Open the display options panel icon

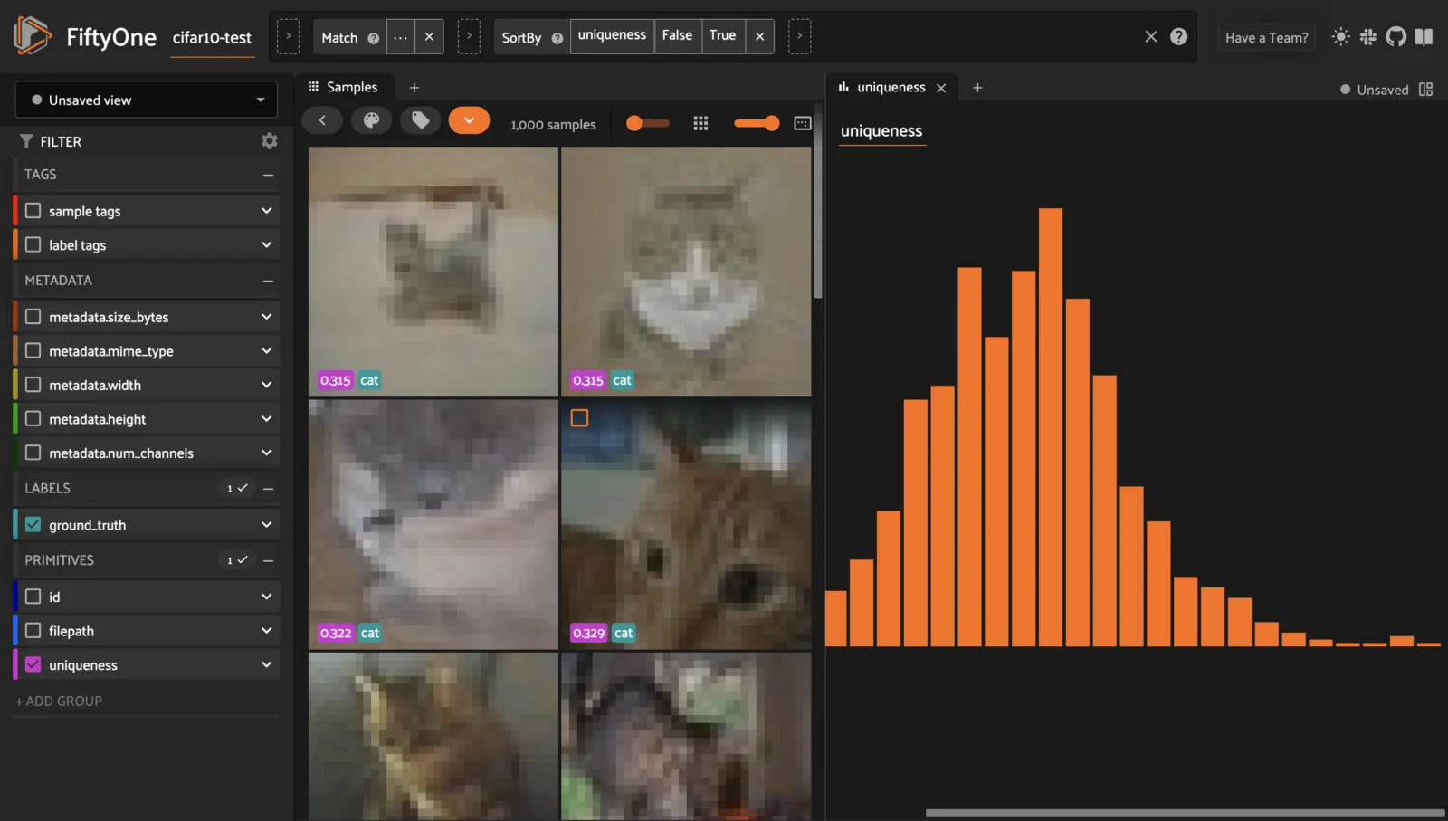tap(803, 123)
